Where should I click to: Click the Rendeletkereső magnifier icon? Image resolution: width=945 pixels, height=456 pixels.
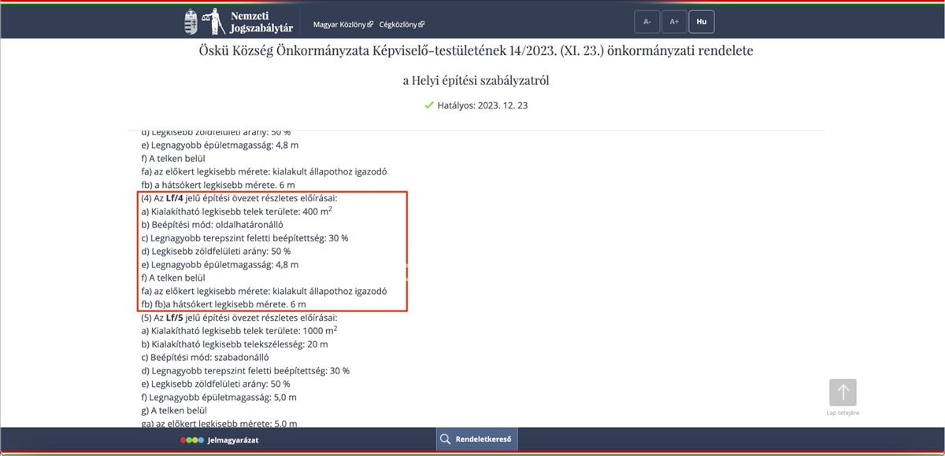click(x=446, y=439)
